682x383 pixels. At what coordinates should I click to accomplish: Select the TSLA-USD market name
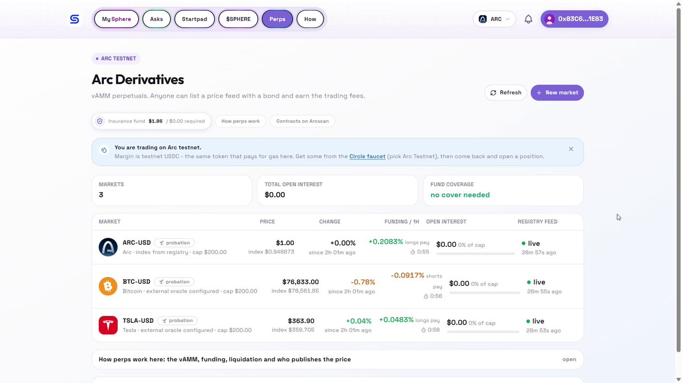click(138, 320)
